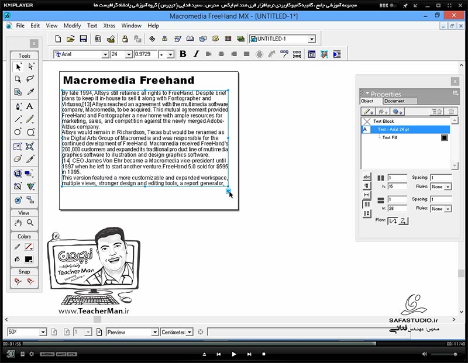Viewport: 468px width, 363px height.
Task: Toggle Italic text formatting
Action: click(x=196, y=54)
